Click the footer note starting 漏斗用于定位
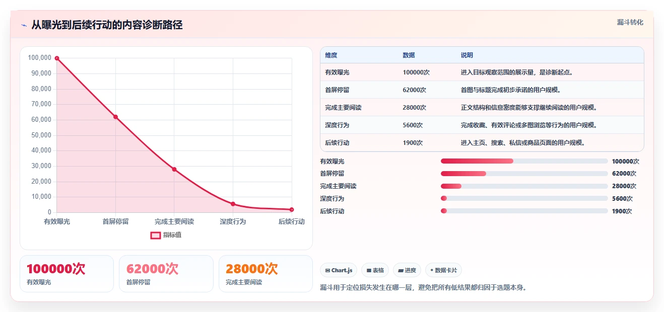The height and width of the screenshot is (312, 664). point(423,288)
